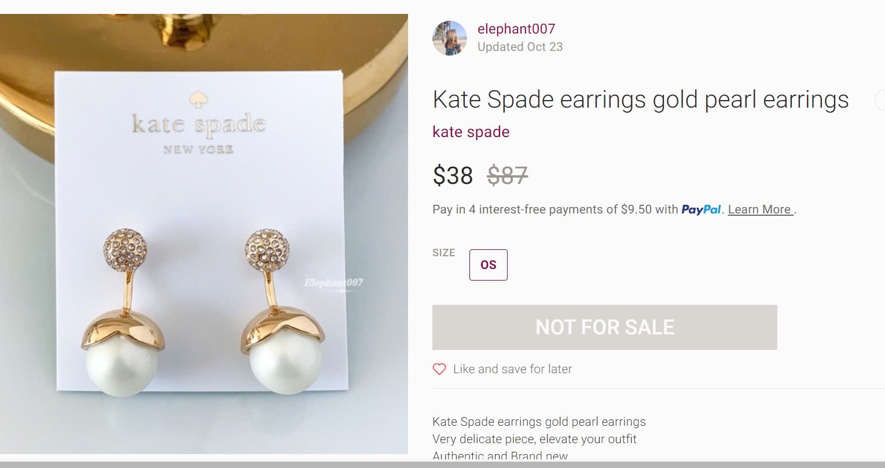The height and width of the screenshot is (468, 885).
Task: Click the seller's profile avatar photo
Action: point(450,38)
